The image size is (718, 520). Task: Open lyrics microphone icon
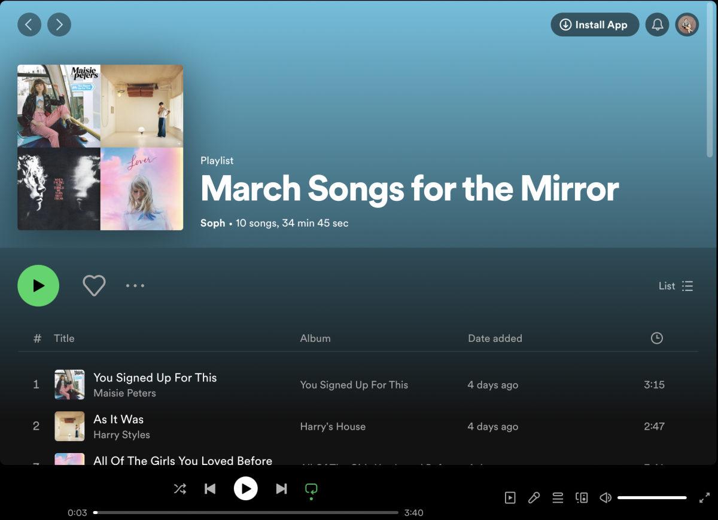(534, 497)
